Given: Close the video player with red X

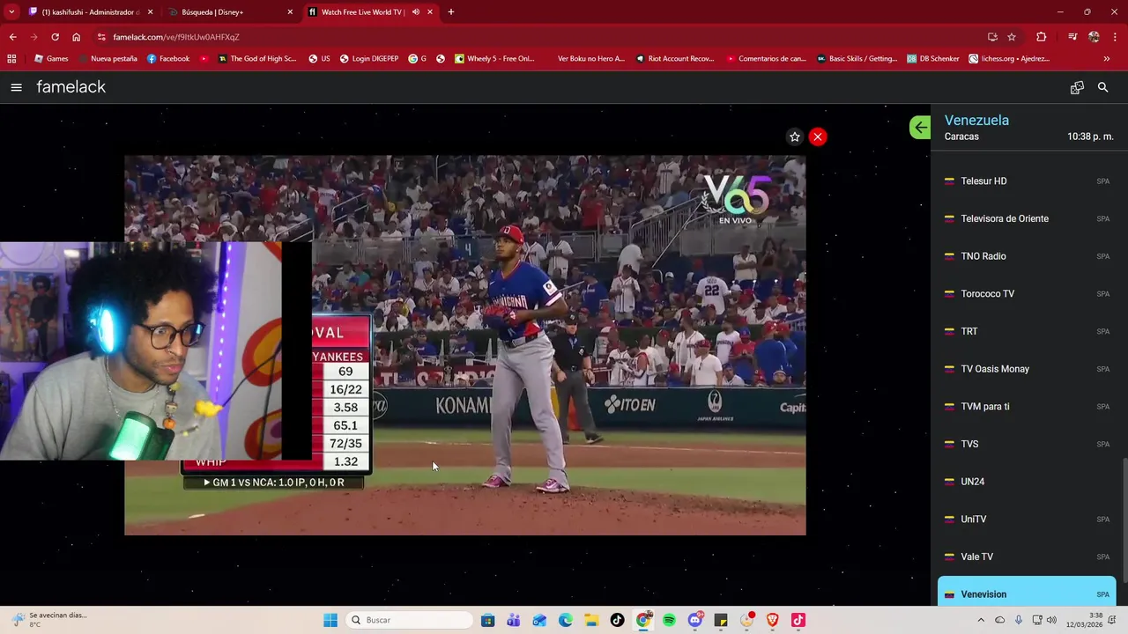Looking at the screenshot, I should point(818,136).
